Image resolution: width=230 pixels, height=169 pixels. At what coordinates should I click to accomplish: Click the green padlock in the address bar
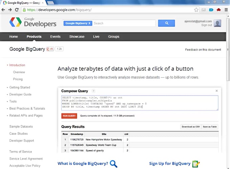coord(24,10)
